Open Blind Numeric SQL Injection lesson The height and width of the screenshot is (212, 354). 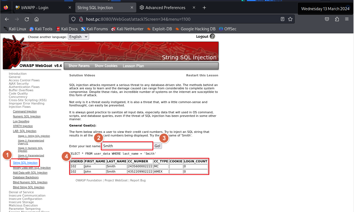click(x=30, y=182)
